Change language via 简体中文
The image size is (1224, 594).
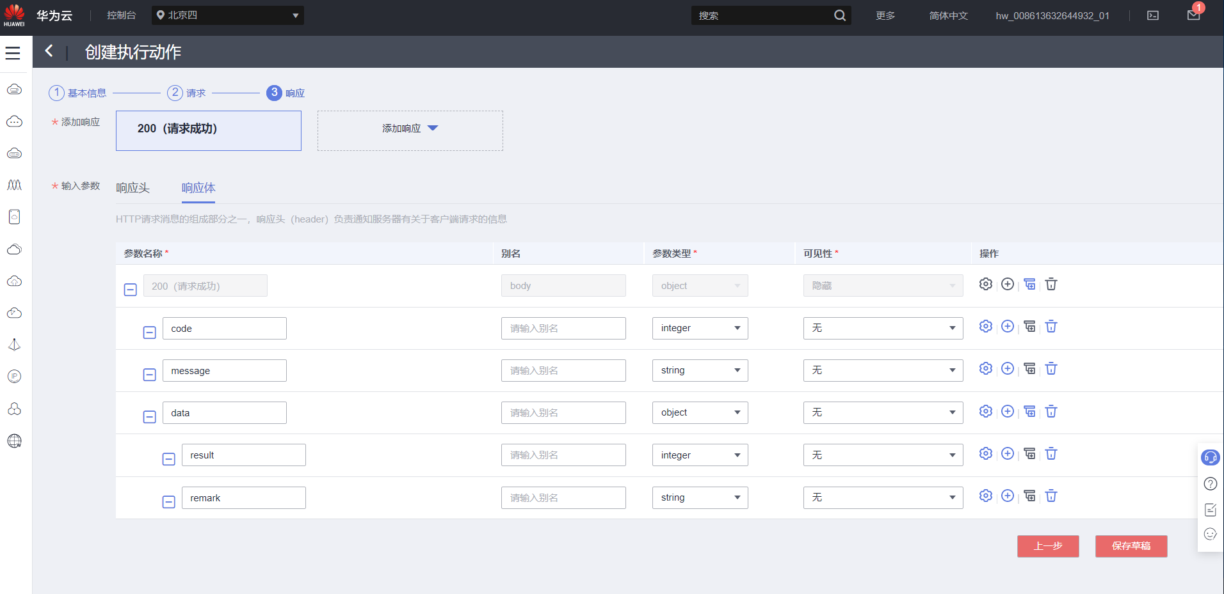(948, 15)
